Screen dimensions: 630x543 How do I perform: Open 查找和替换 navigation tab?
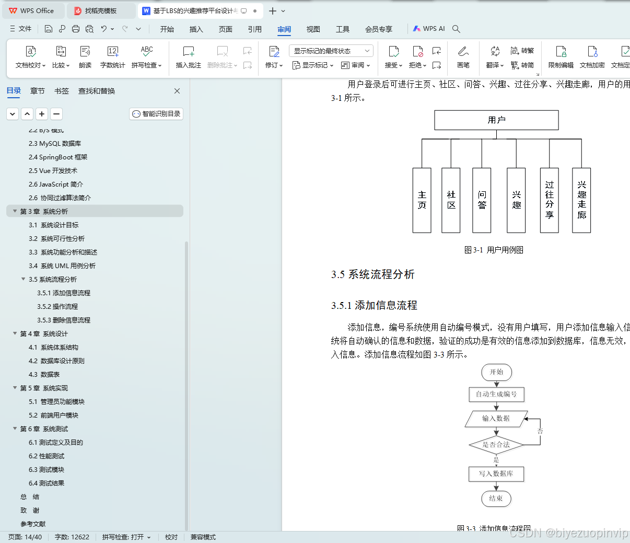tap(97, 91)
